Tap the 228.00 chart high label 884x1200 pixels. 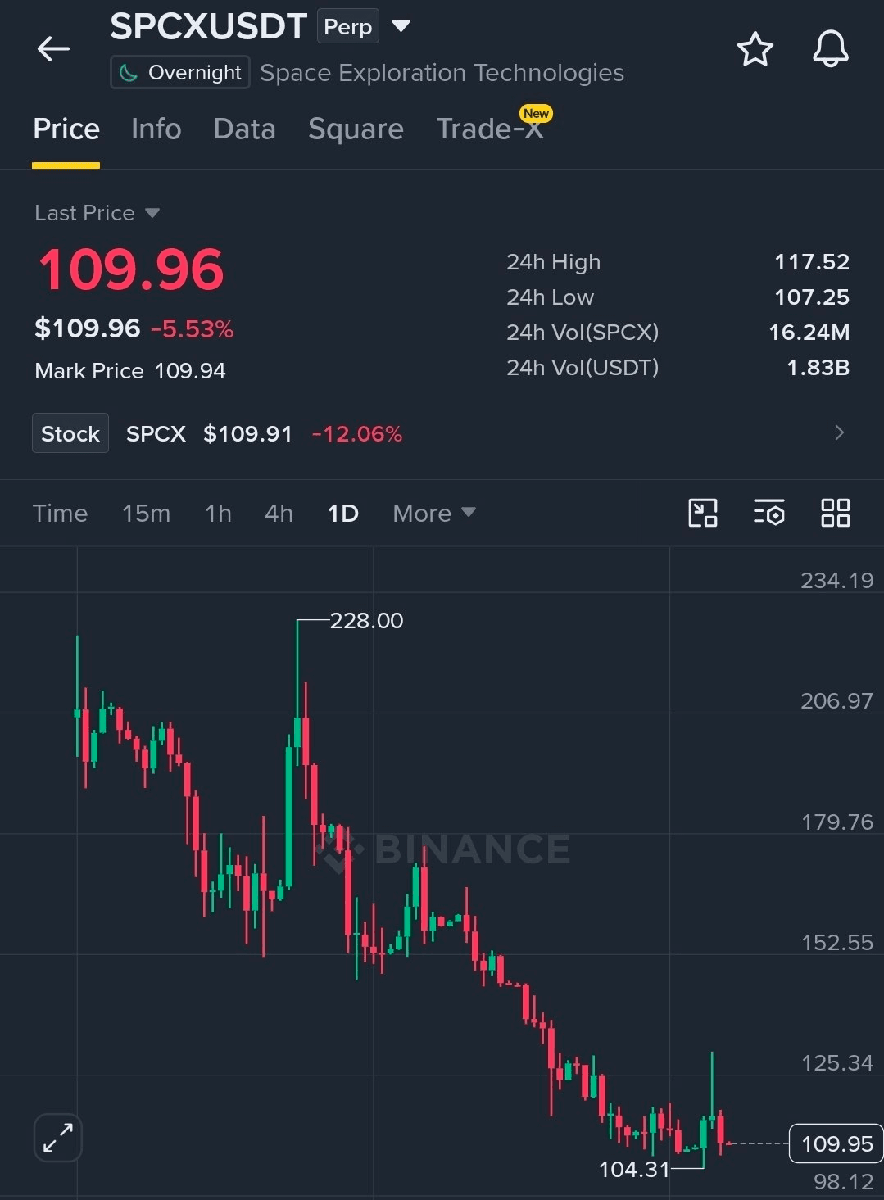click(x=366, y=621)
